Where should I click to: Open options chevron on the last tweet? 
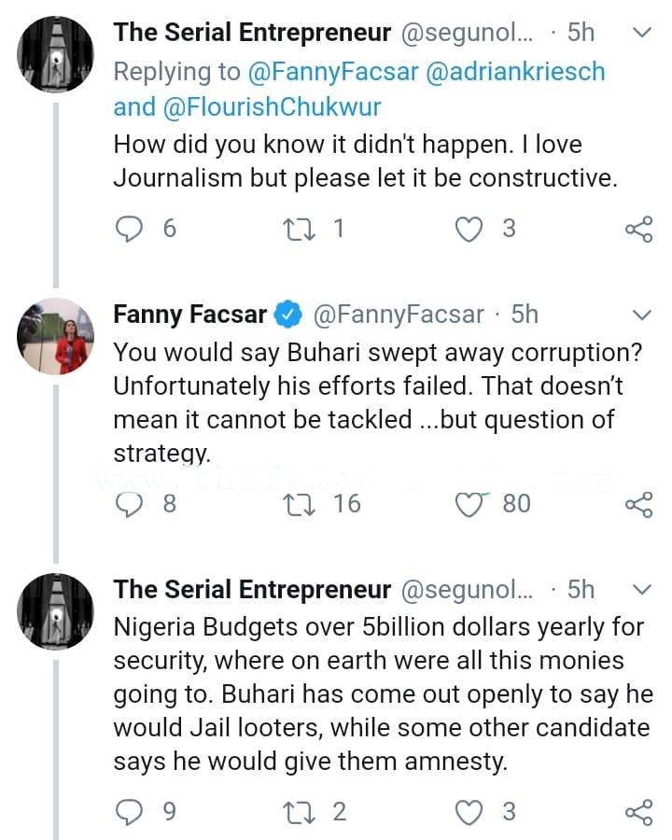(642, 589)
